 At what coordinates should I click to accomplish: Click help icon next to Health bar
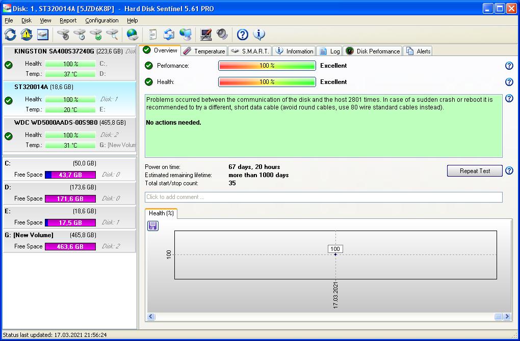coord(509,82)
